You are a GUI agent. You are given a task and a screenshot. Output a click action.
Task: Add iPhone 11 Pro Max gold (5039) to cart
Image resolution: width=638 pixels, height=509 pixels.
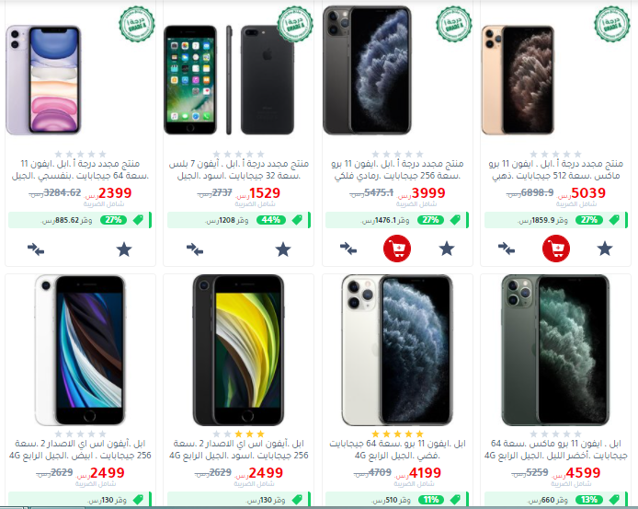pos(556,249)
